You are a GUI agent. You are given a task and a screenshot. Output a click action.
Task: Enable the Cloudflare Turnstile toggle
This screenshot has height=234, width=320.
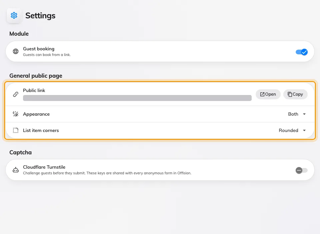(302, 170)
